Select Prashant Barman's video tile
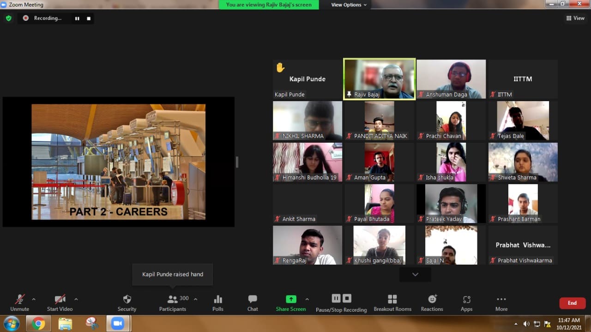The height and width of the screenshot is (332, 591). (x=523, y=204)
